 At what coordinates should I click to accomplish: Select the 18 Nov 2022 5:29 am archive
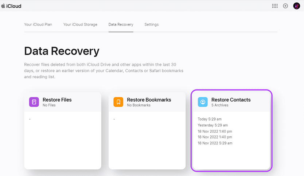[x=215, y=143]
